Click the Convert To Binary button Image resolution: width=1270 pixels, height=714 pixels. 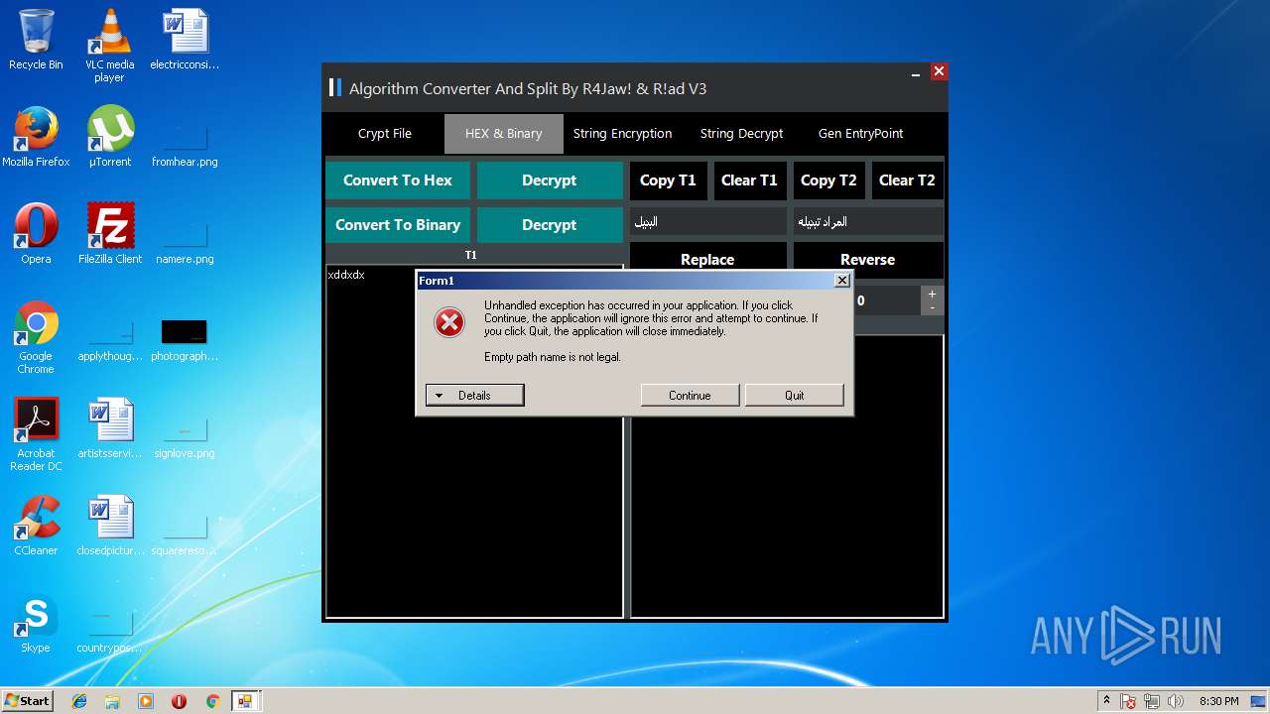(398, 225)
